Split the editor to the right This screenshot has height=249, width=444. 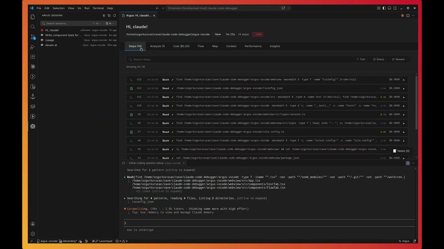coord(408,16)
